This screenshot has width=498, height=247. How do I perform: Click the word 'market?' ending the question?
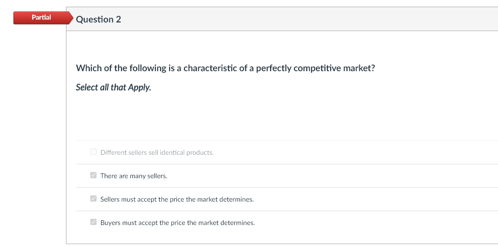tap(359, 68)
